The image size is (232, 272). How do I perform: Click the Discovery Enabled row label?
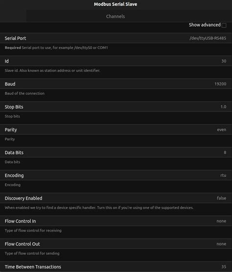click(23, 198)
